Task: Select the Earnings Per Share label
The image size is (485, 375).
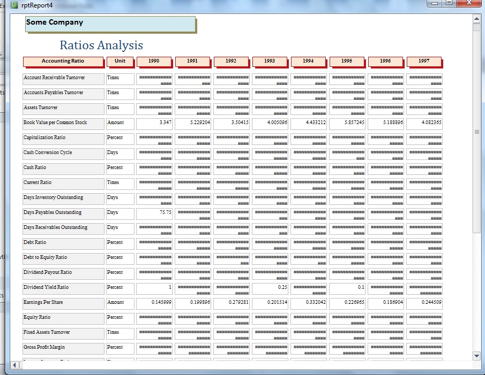Action: point(63,303)
